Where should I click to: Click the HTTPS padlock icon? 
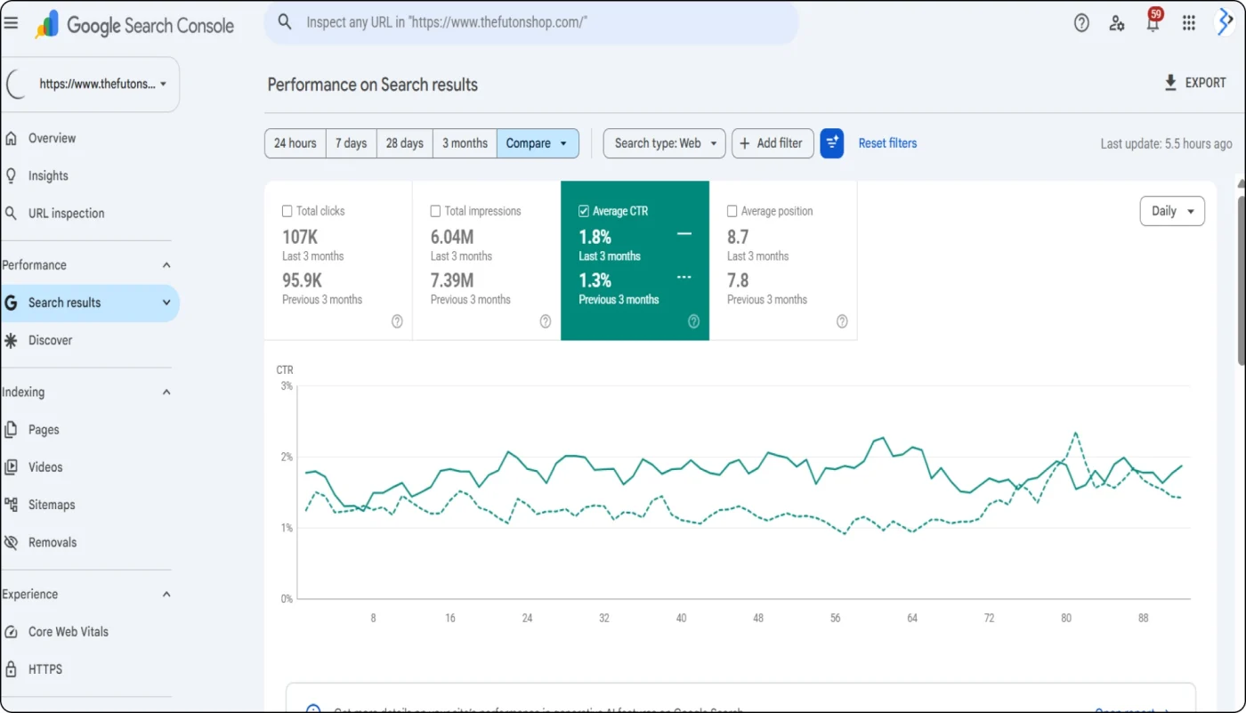(12, 668)
